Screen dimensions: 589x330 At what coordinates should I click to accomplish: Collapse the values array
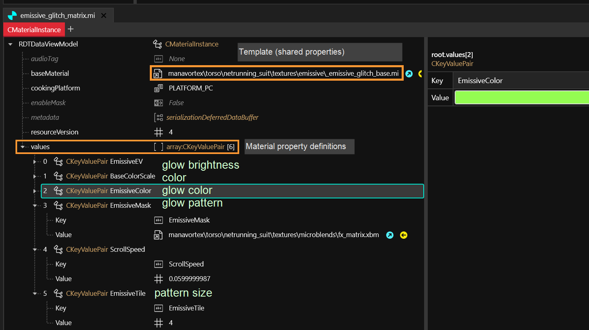pyautogui.click(x=23, y=147)
